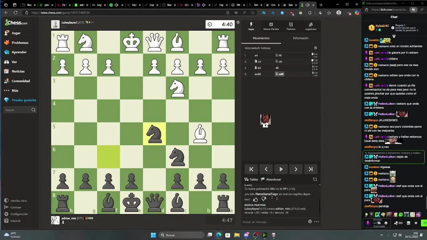Open Microsoft Edge from taskbar
The image size is (427, 240).
(x=219, y=235)
